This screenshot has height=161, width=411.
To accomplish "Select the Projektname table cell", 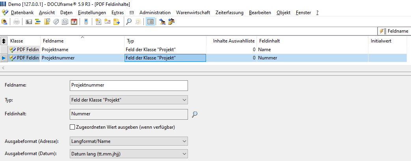I will 82,50.
